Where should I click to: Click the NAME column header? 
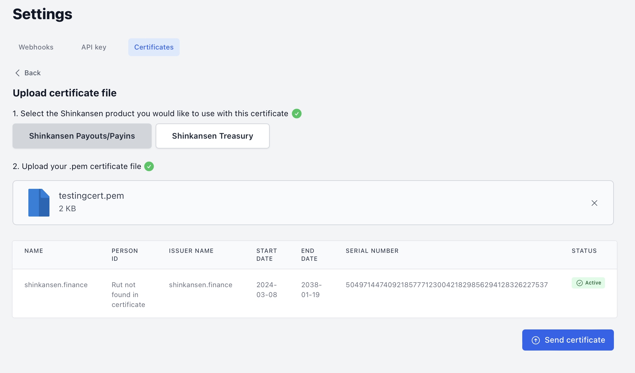point(34,251)
